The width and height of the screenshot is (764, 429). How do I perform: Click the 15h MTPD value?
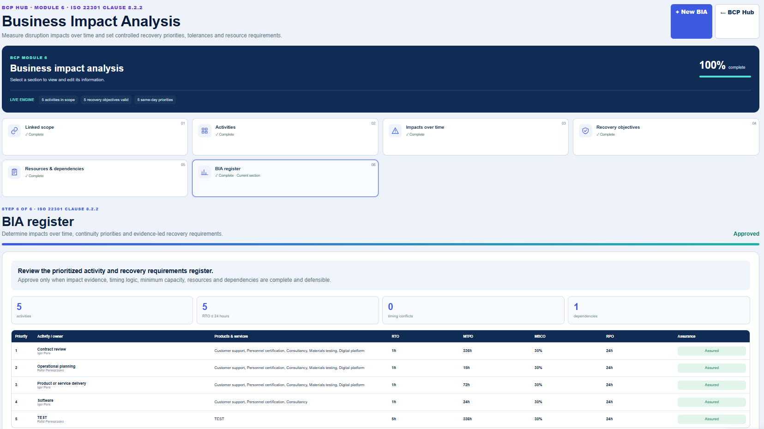pyautogui.click(x=466, y=368)
